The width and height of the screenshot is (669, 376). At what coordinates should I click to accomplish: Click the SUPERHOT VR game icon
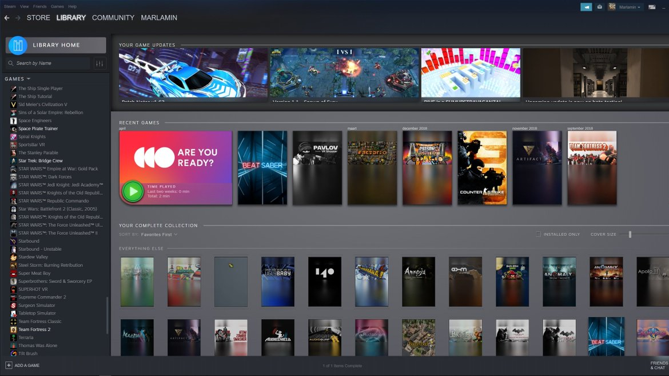pos(13,289)
